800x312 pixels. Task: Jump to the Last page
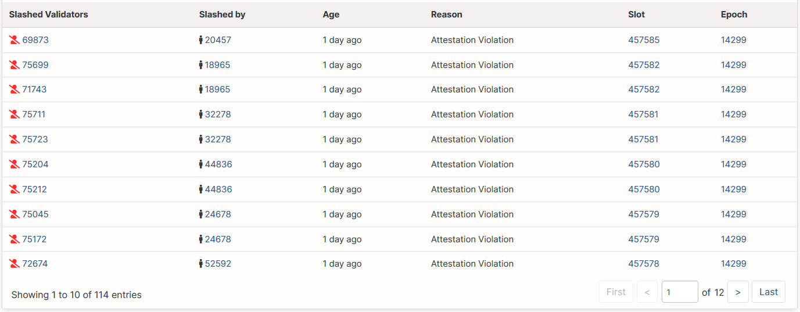[x=769, y=292]
